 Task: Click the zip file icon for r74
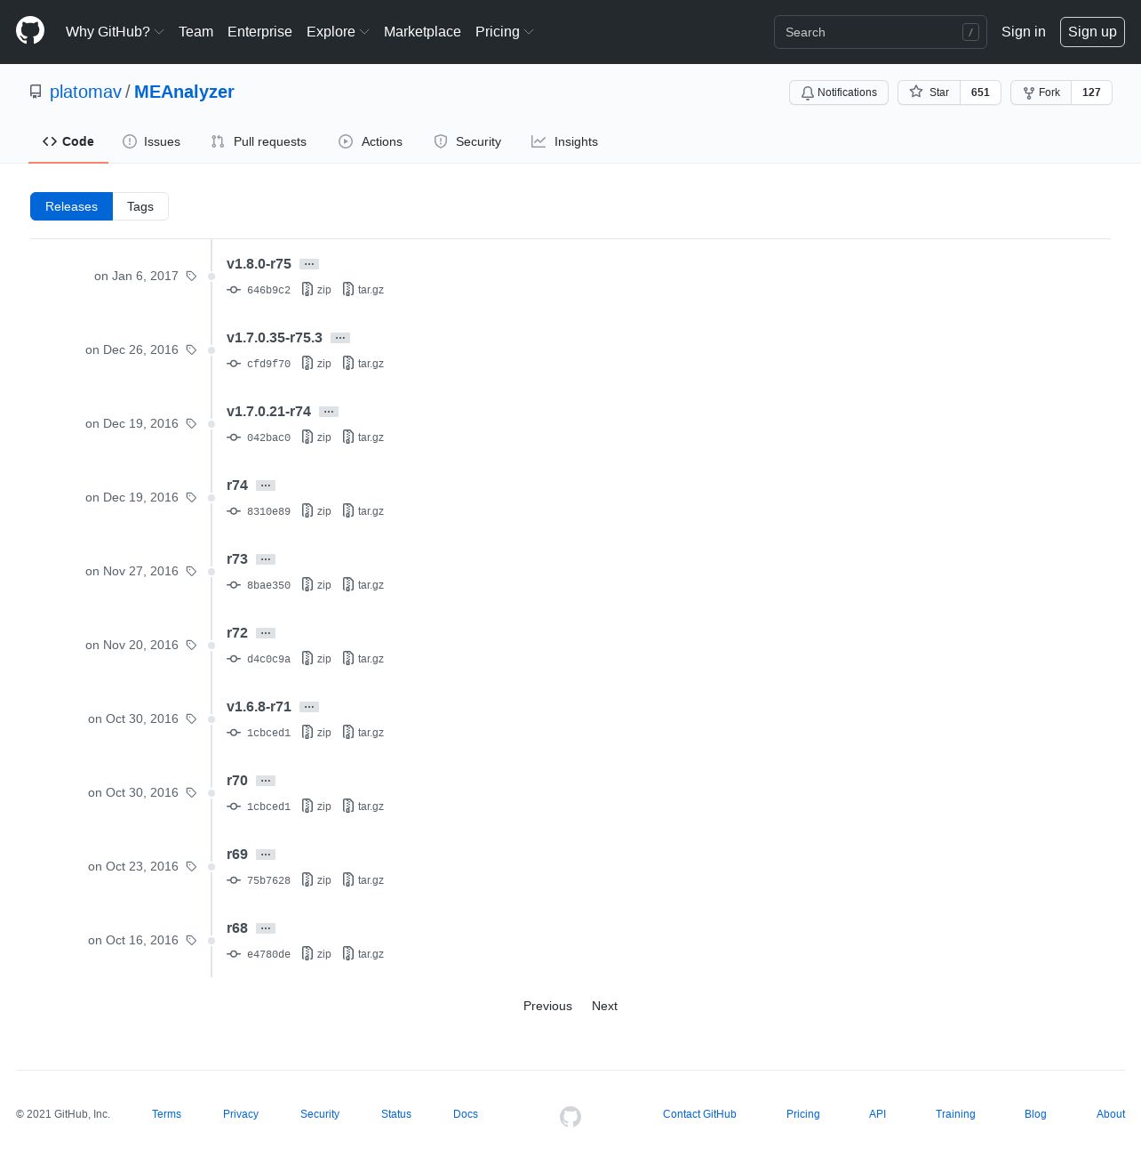[307, 511]
